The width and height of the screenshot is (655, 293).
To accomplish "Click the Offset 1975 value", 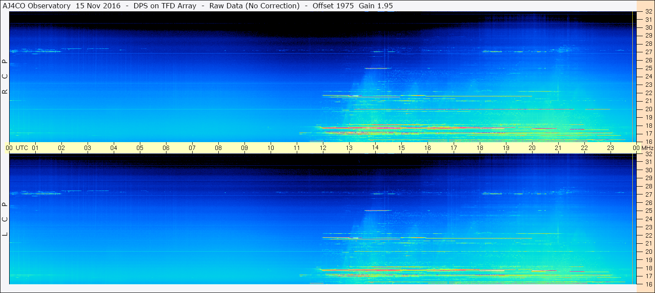I will click(x=333, y=6).
